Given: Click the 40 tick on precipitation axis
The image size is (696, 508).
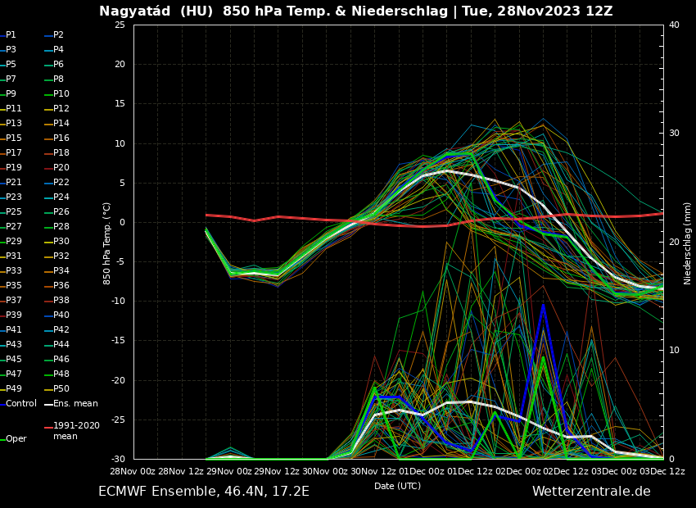Looking at the screenshot, I should pos(674,25).
